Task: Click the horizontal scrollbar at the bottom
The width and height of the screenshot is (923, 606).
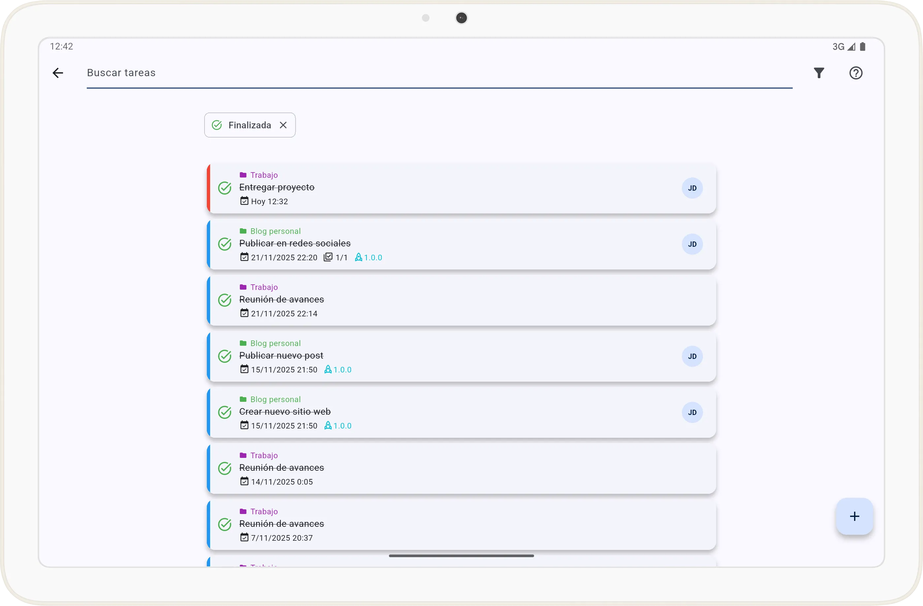Action: pos(461,556)
